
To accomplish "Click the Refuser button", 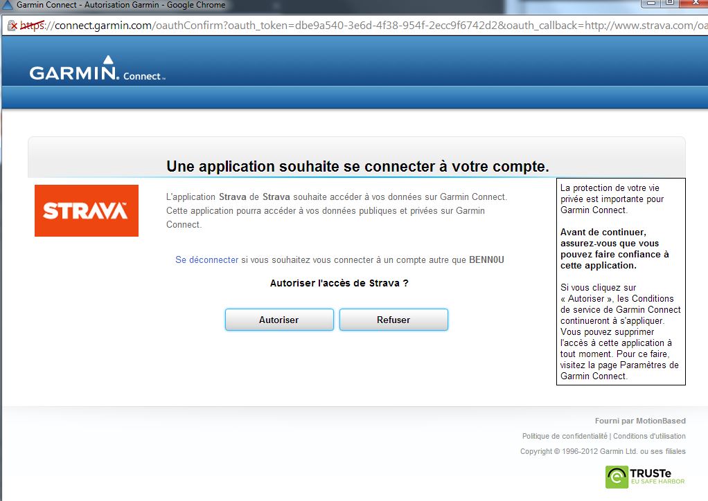I will click(393, 320).
